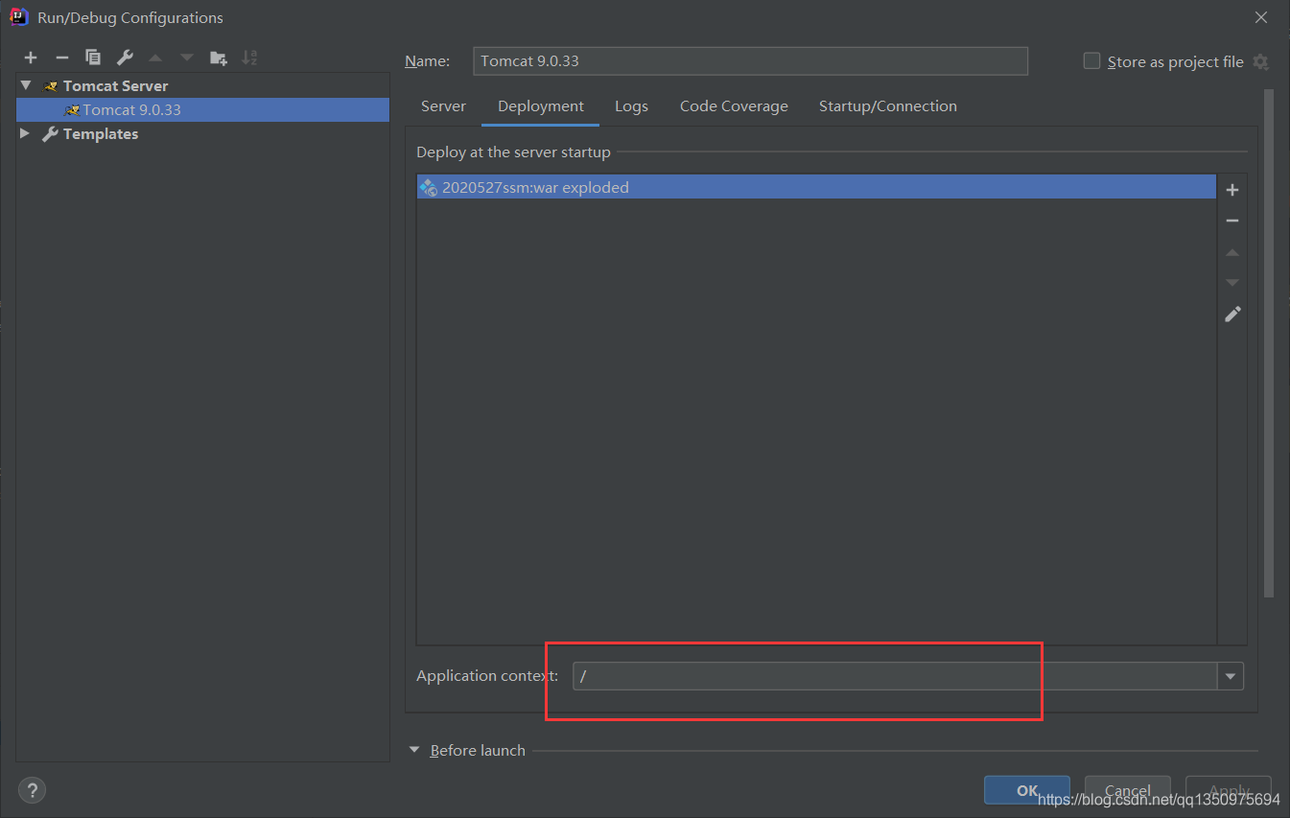Open the Startup/Connection tab

(x=888, y=106)
